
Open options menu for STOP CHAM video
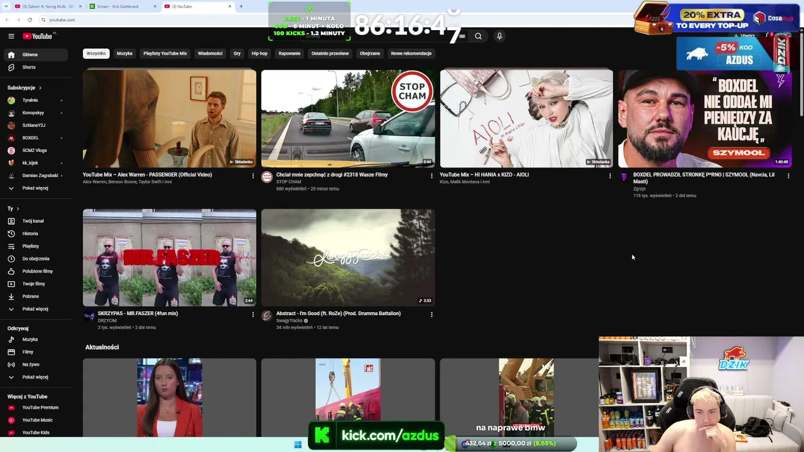(x=432, y=176)
